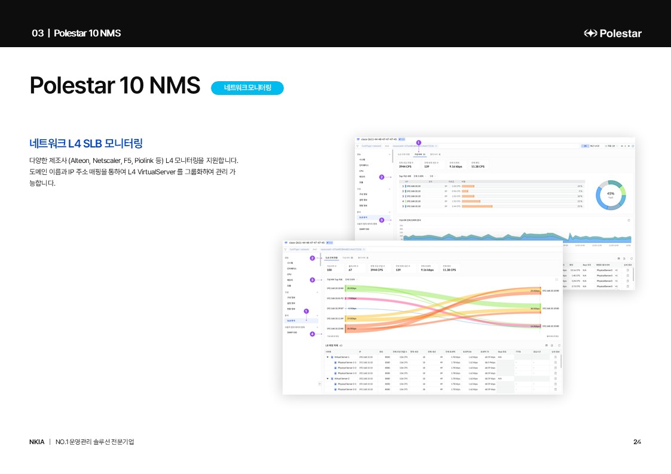This screenshot has width=671, height=474.
Task: Click the 네트워크 모니터링 pill badge
Action: [247, 88]
